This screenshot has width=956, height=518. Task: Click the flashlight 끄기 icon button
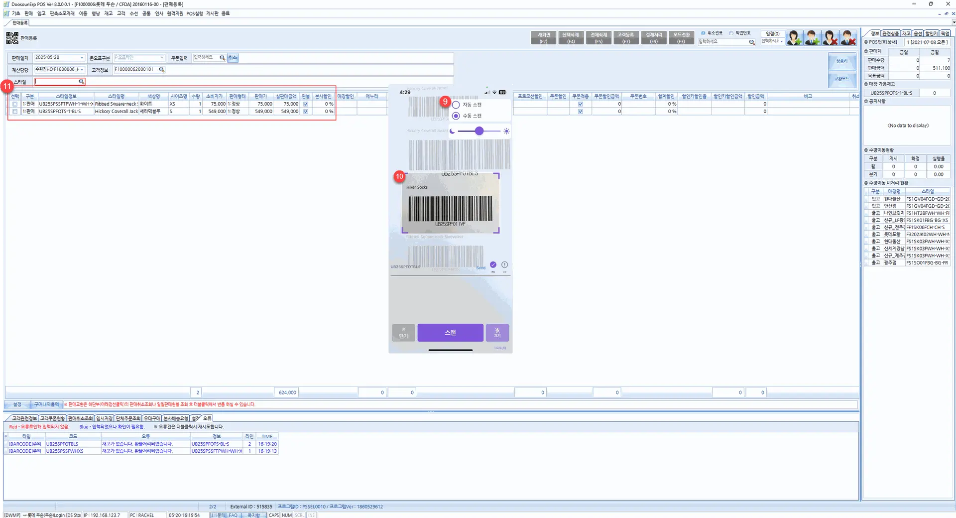click(497, 333)
